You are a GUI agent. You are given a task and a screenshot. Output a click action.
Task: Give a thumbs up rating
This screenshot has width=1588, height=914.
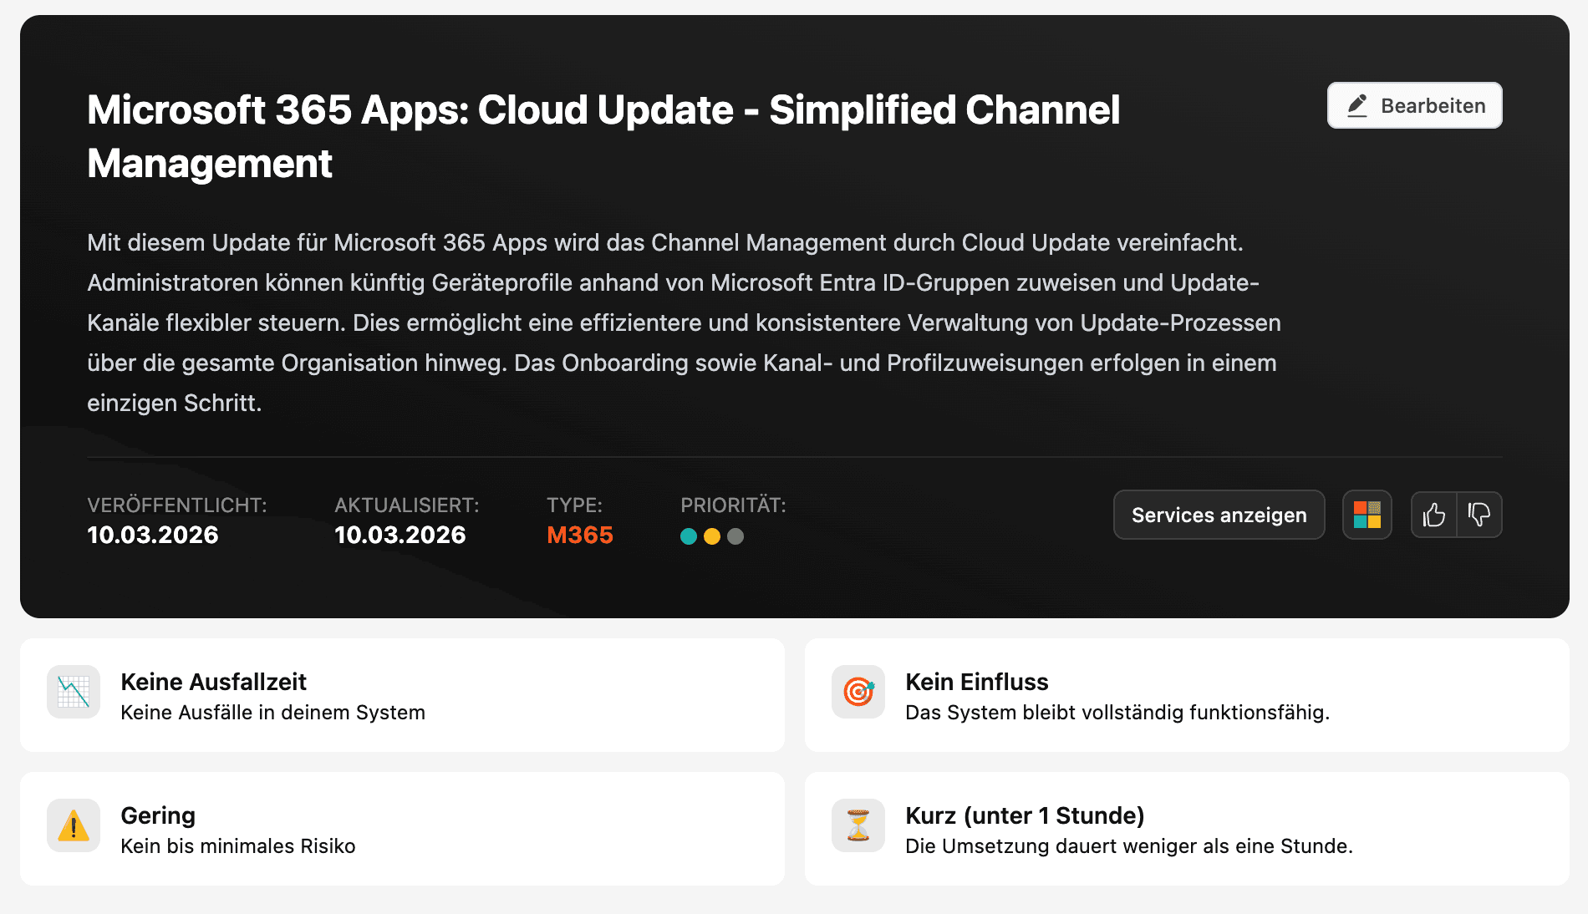1433,515
